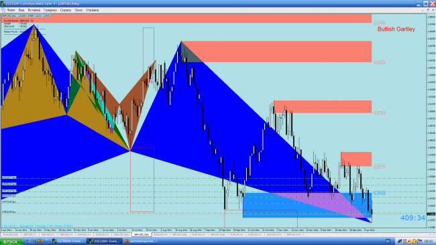This screenshot has width=436, height=245.
Task: Click the MetaTrader icon in the title bar
Action: (x=3, y=3)
